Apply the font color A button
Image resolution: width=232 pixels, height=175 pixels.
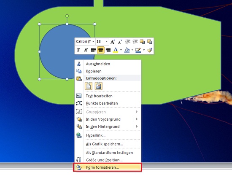click(116, 50)
